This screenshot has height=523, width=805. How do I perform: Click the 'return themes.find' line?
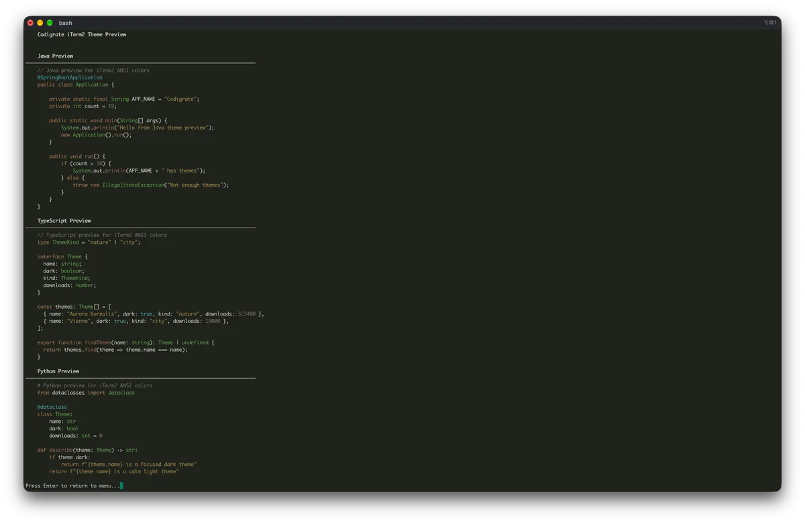point(115,350)
